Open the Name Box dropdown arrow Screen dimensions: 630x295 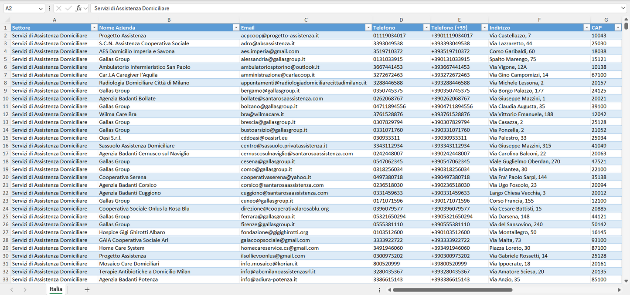click(41, 8)
